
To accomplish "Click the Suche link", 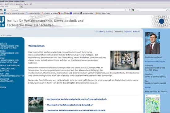I will coord(108,31).
